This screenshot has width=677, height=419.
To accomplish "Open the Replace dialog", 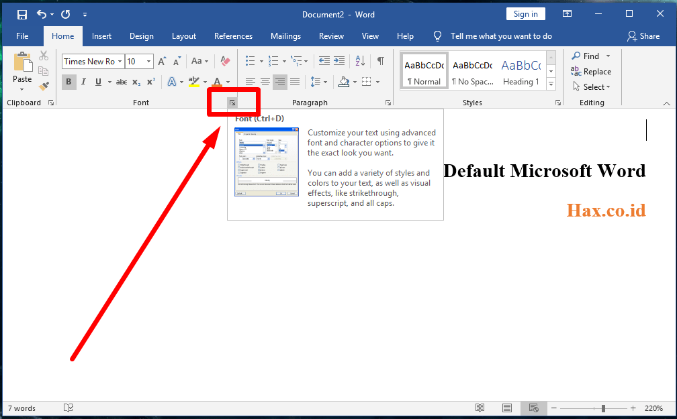I will (x=591, y=71).
